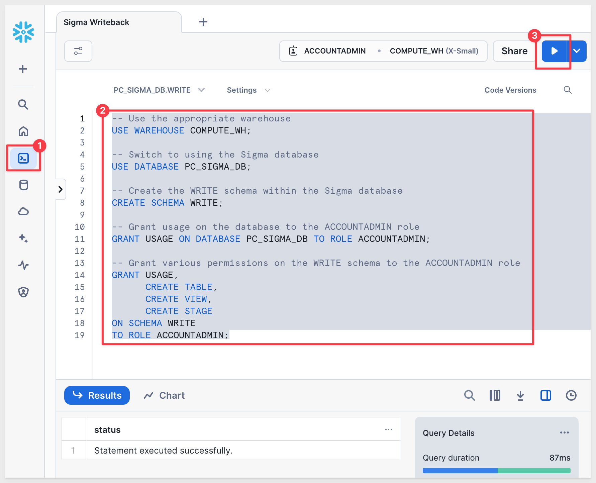Click line number 14 in gutter
The image size is (596, 483).
tap(80, 275)
